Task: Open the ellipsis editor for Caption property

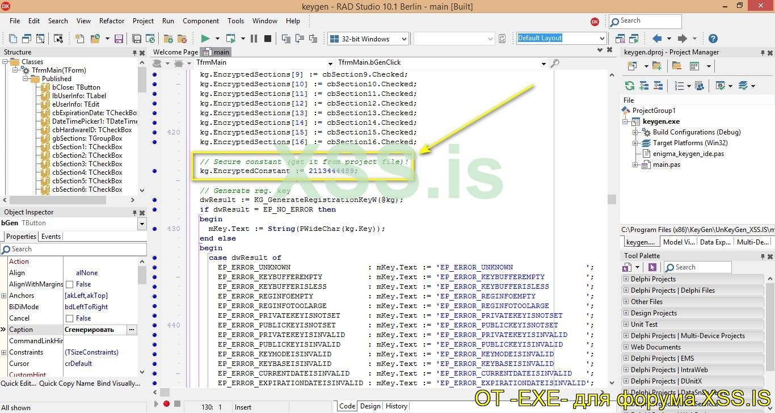Action: [132, 330]
